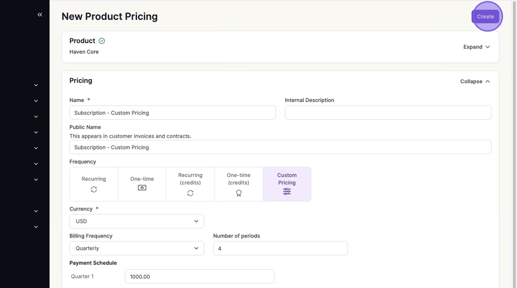Collapse the sidebar with double-chevron icon
Screen dimensions: 517x288
(40, 15)
